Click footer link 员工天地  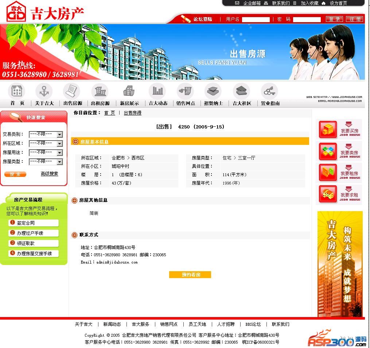197,324
